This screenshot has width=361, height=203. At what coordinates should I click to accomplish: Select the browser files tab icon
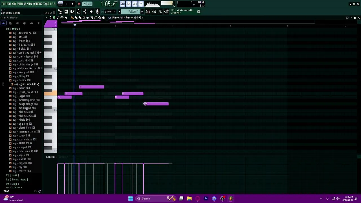(x=10, y=23)
